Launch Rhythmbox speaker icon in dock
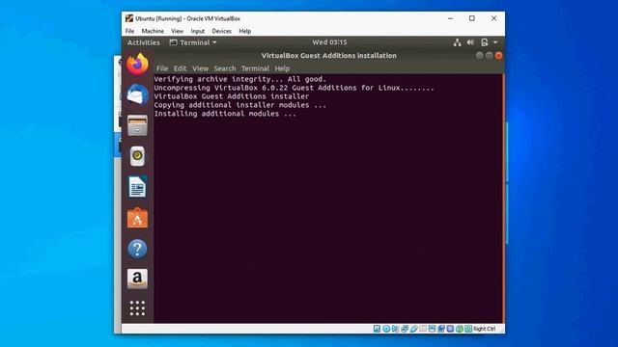Viewport: 618px width, 347px height. click(x=137, y=156)
